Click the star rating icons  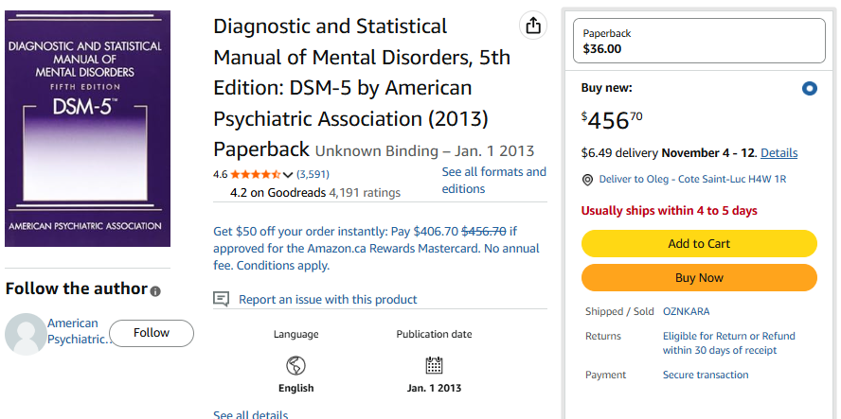[255, 174]
